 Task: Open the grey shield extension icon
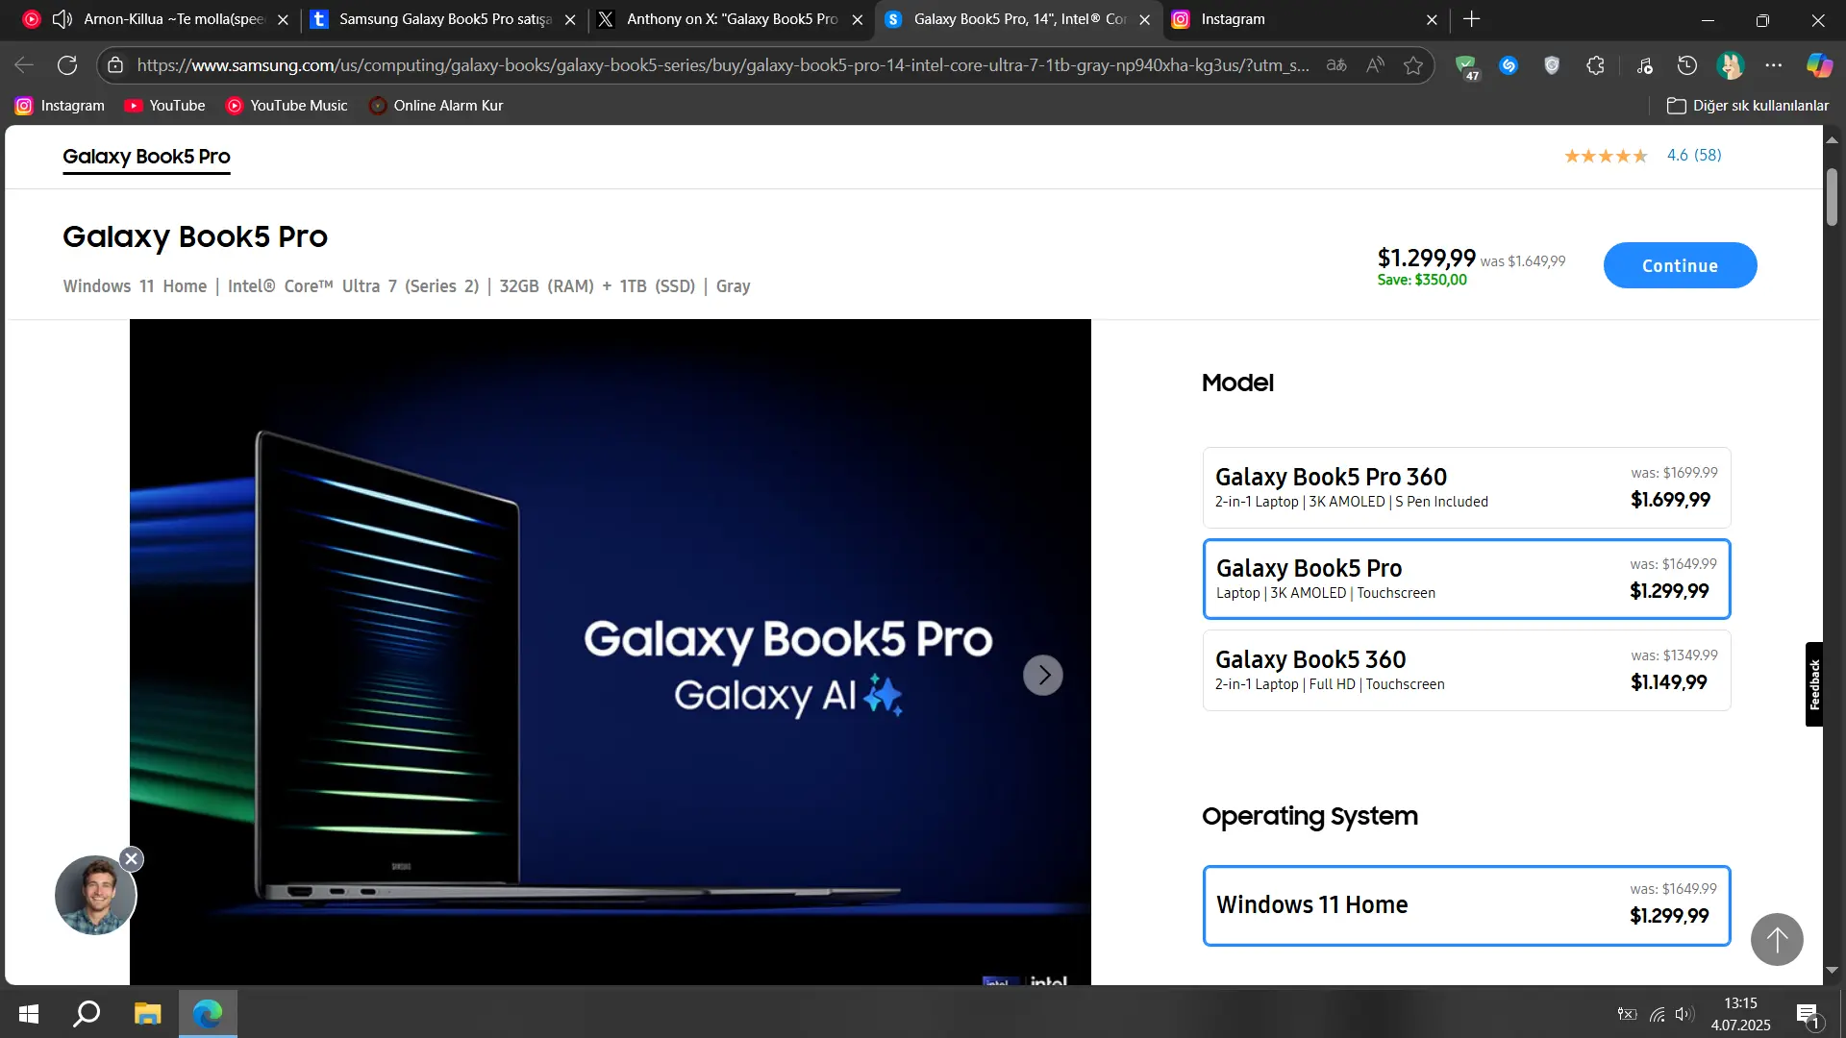[x=1552, y=65]
